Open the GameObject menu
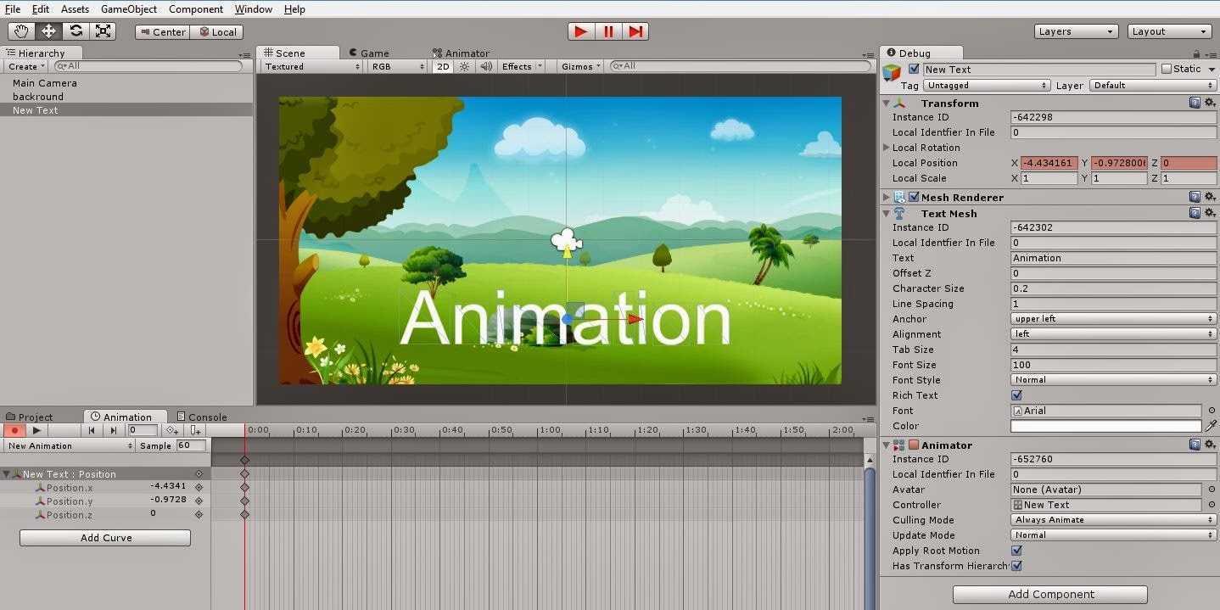Viewport: 1220px width, 610px height. 128,9
